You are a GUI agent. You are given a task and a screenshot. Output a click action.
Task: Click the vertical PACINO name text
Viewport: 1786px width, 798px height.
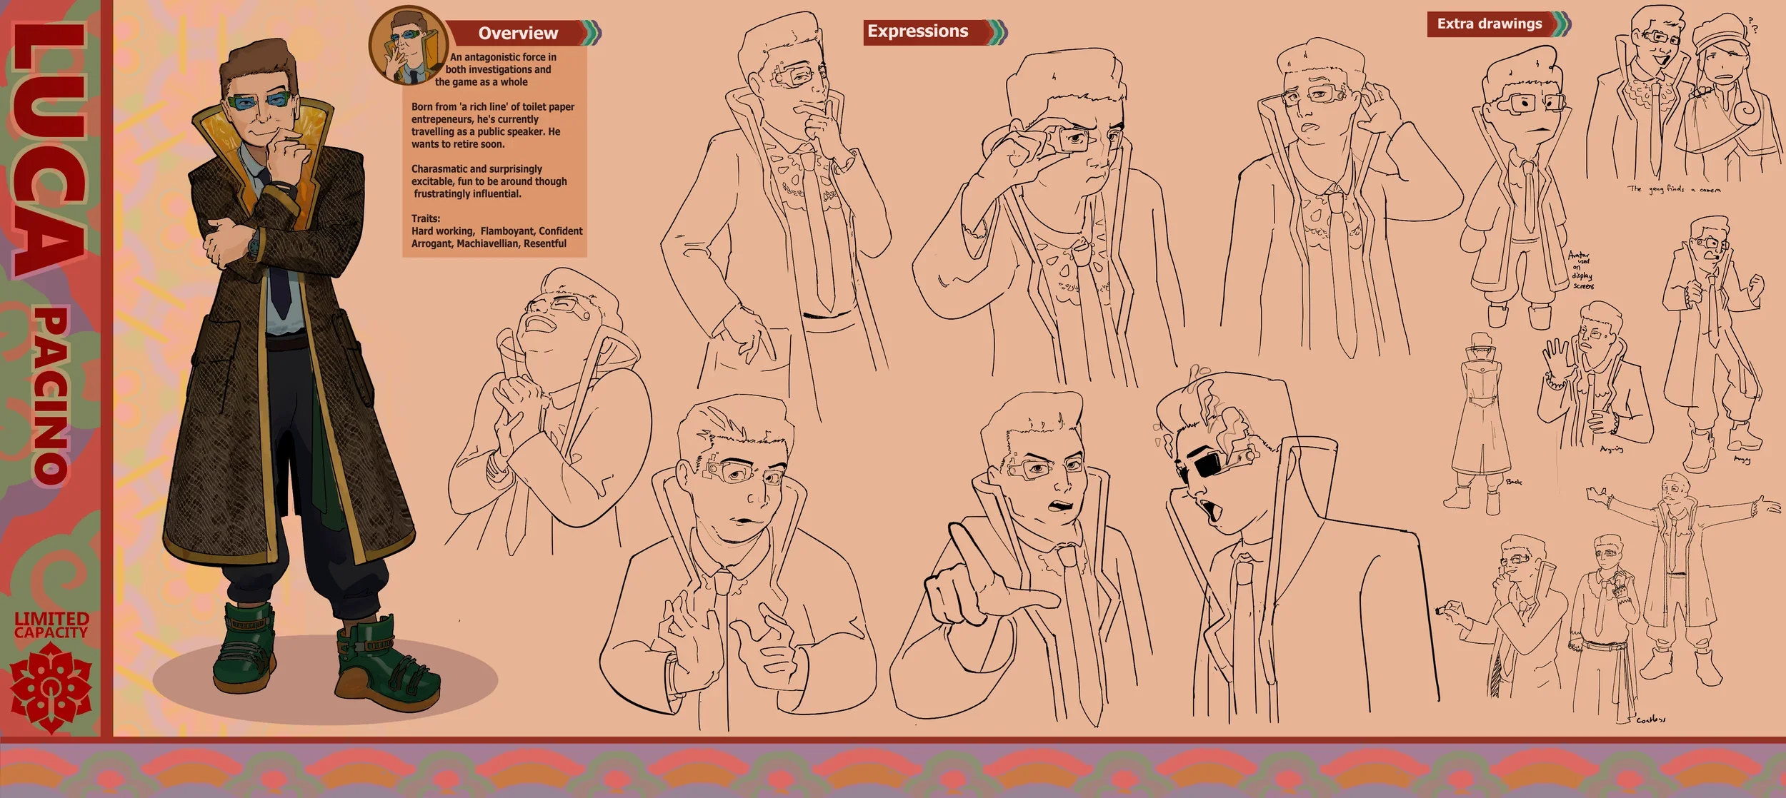pyautogui.click(x=51, y=396)
